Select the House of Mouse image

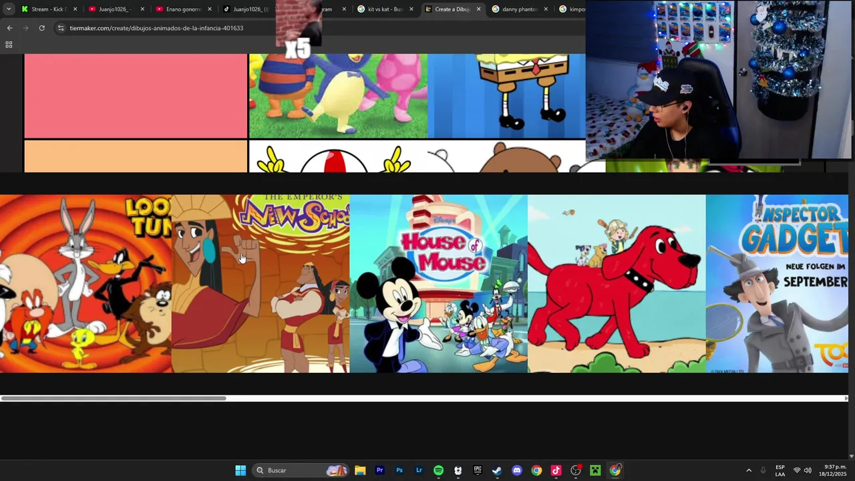point(438,284)
